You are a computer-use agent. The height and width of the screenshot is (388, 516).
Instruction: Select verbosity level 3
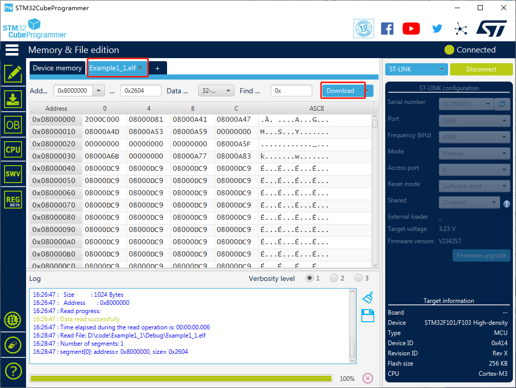(358, 278)
